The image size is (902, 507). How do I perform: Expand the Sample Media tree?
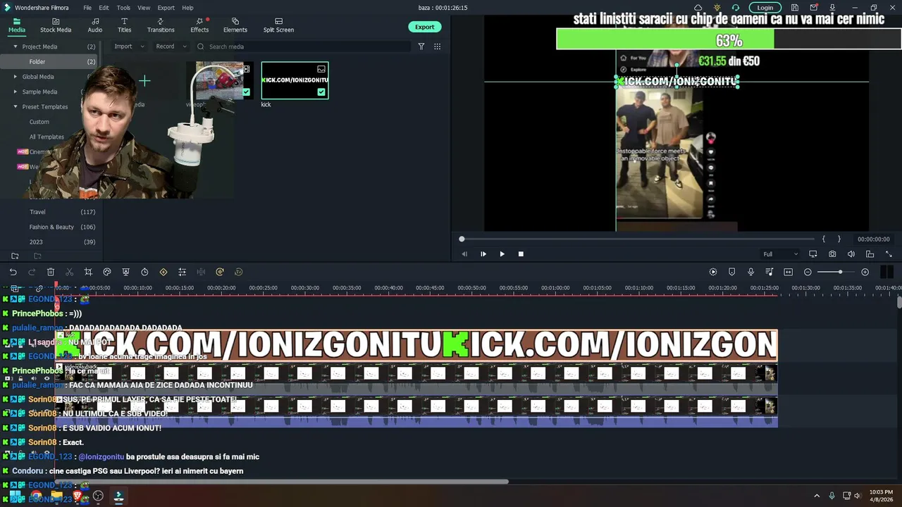click(x=16, y=92)
